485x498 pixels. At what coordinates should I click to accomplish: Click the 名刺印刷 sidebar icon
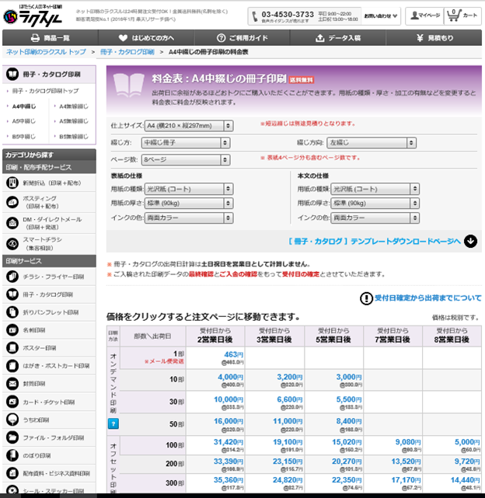(13, 330)
